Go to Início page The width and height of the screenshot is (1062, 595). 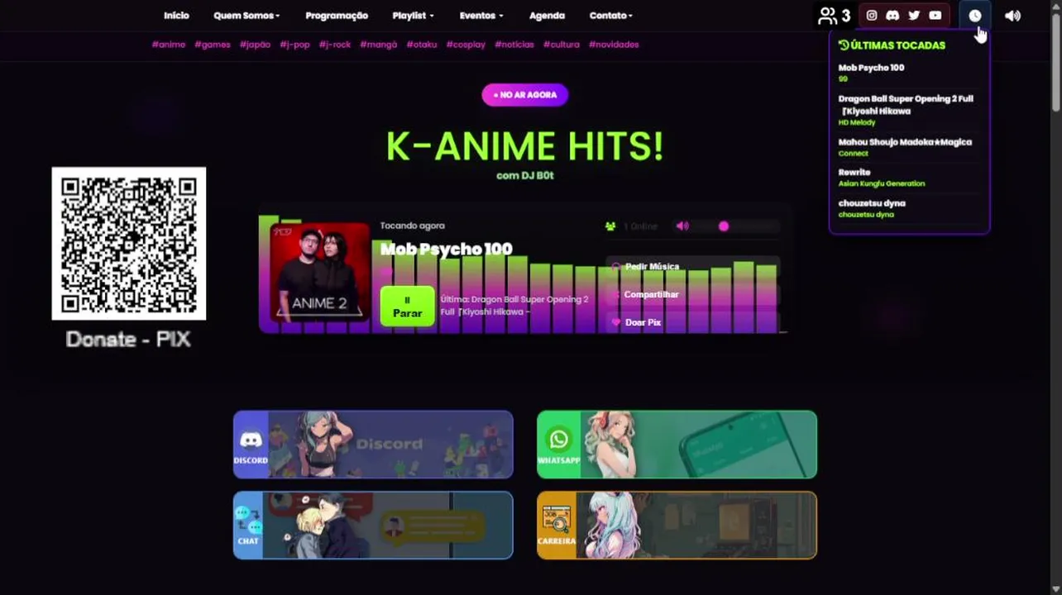point(176,16)
